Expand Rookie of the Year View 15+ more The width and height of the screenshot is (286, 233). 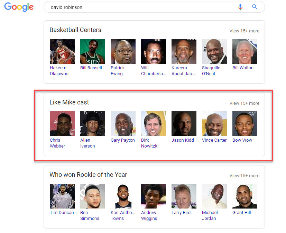(244, 176)
